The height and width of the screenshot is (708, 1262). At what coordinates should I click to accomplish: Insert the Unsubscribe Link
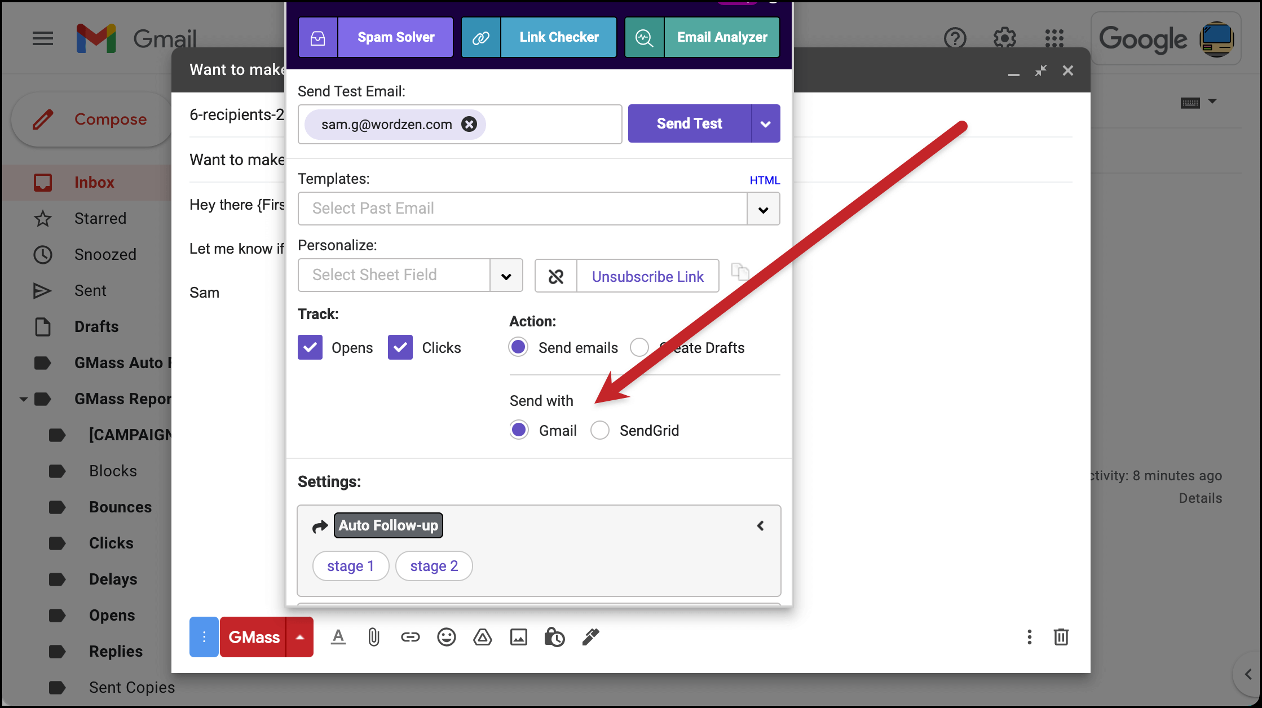[647, 276]
